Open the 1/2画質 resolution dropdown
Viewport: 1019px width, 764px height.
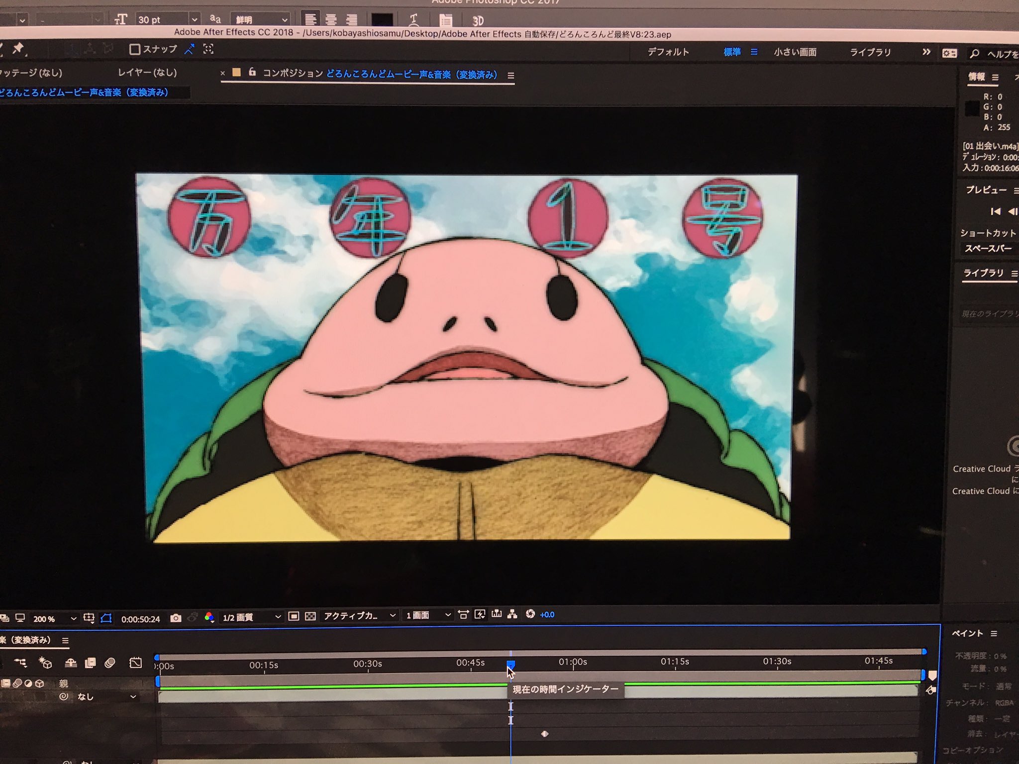coord(251,617)
